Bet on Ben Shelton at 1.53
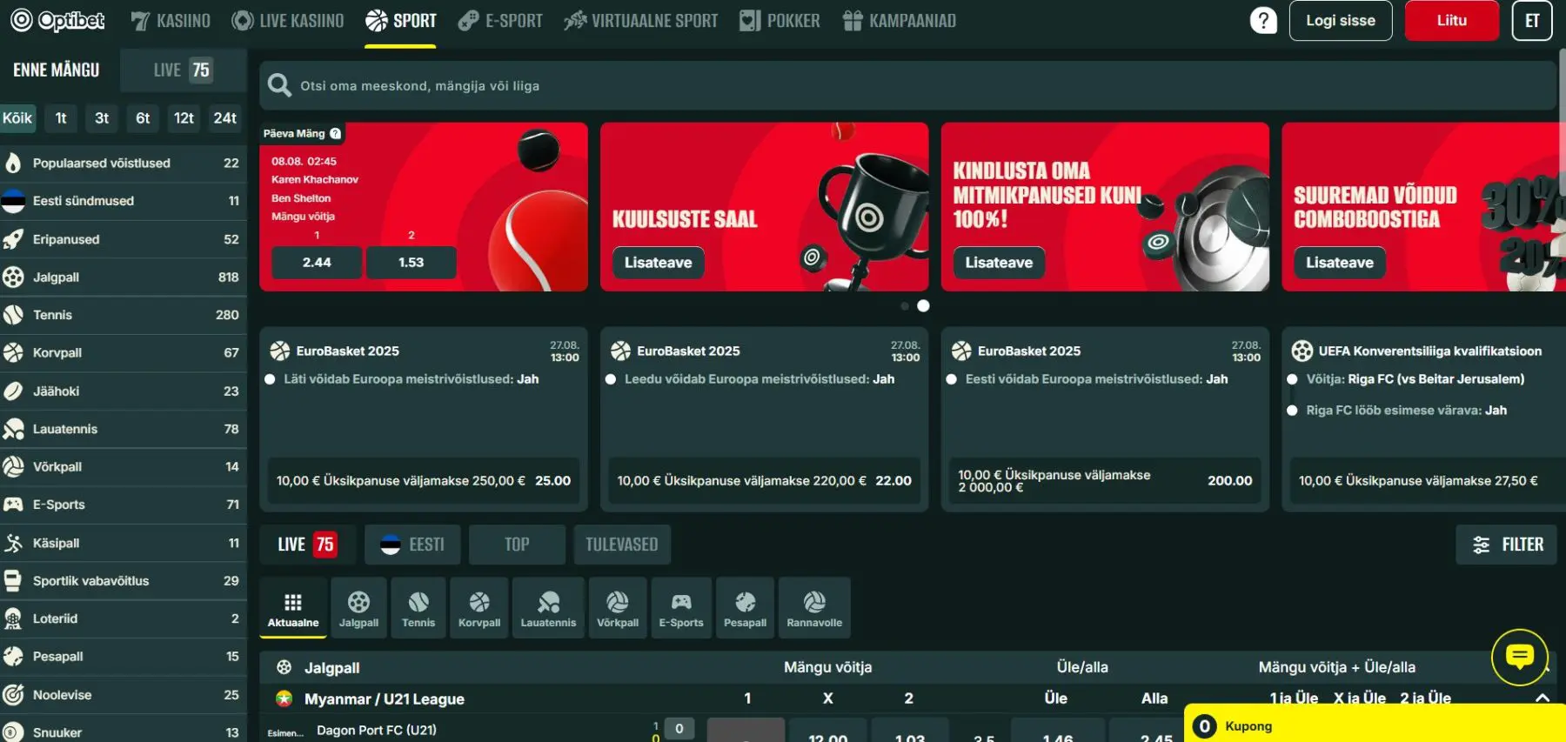1566x742 pixels. (x=412, y=262)
